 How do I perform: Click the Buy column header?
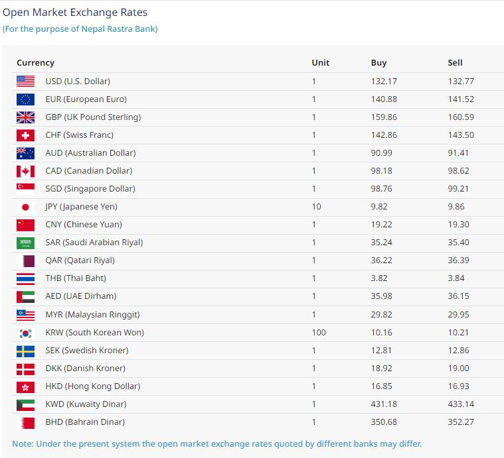point(378,62)
